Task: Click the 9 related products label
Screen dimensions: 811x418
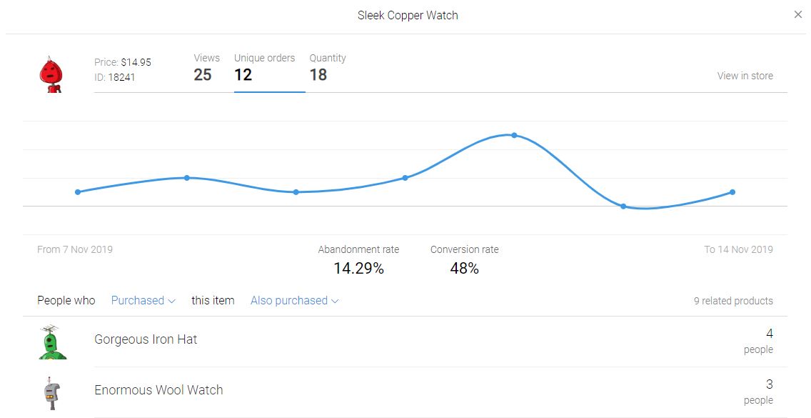Action: tap(733, 301)
